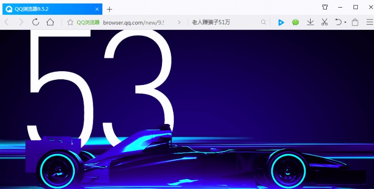Bookmark this page with the star icon
The height and width of the screenshot is (189, 374).
pos(70,22)
